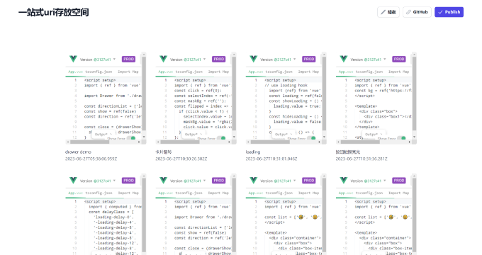
Task: Toggle Show Error in the loading card
Action: [313, 138]
